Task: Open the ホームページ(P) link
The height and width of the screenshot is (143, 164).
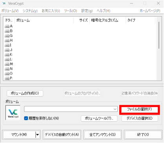Action: click(x=150, y=11)
